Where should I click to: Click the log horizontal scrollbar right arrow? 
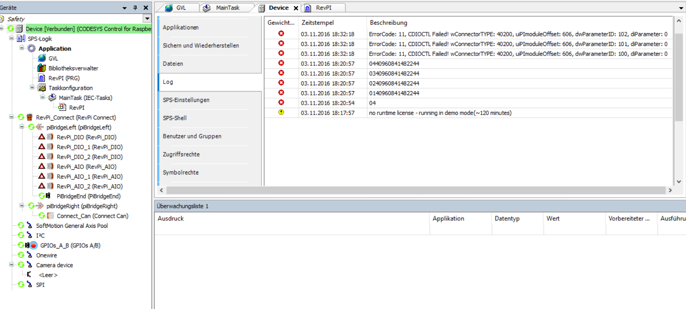(670, 190)
